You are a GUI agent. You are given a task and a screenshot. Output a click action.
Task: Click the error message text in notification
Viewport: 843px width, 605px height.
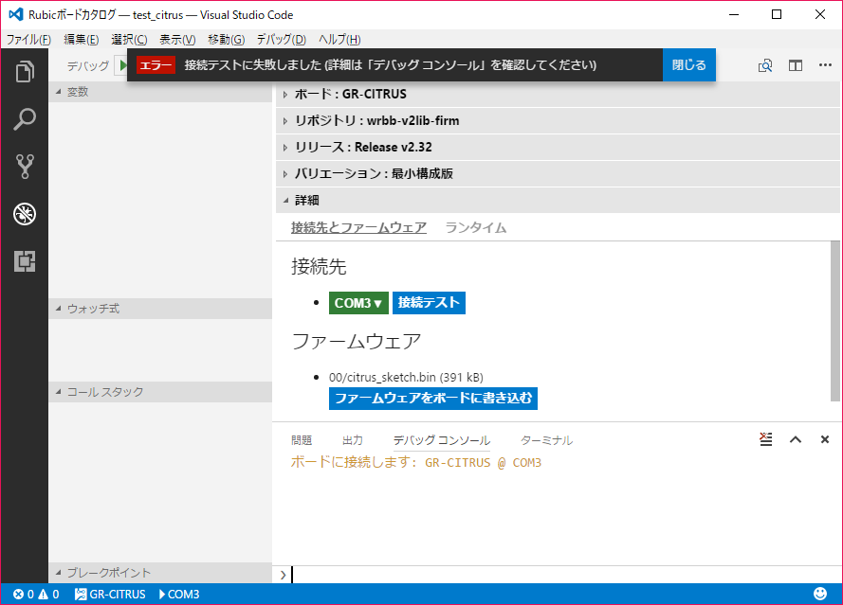(x=391, y=65)
